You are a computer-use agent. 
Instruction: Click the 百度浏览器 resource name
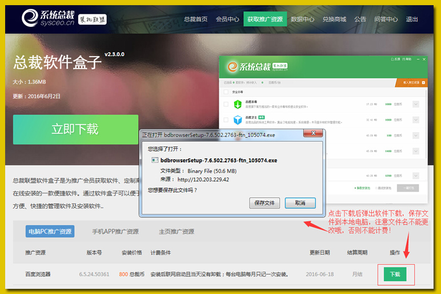click(38, 274)
